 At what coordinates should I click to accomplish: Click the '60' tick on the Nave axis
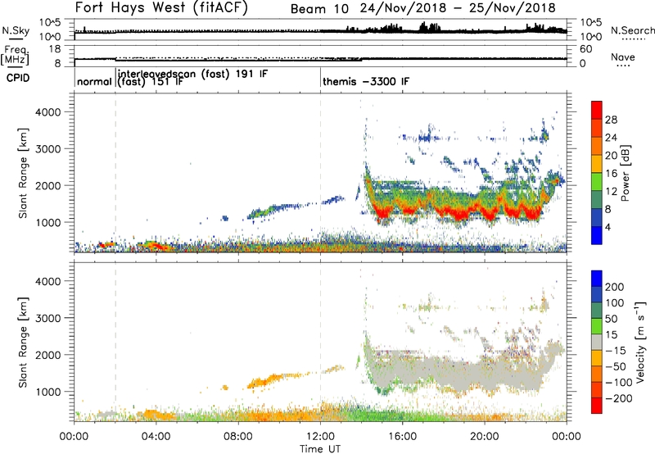(x=585, y=49)
